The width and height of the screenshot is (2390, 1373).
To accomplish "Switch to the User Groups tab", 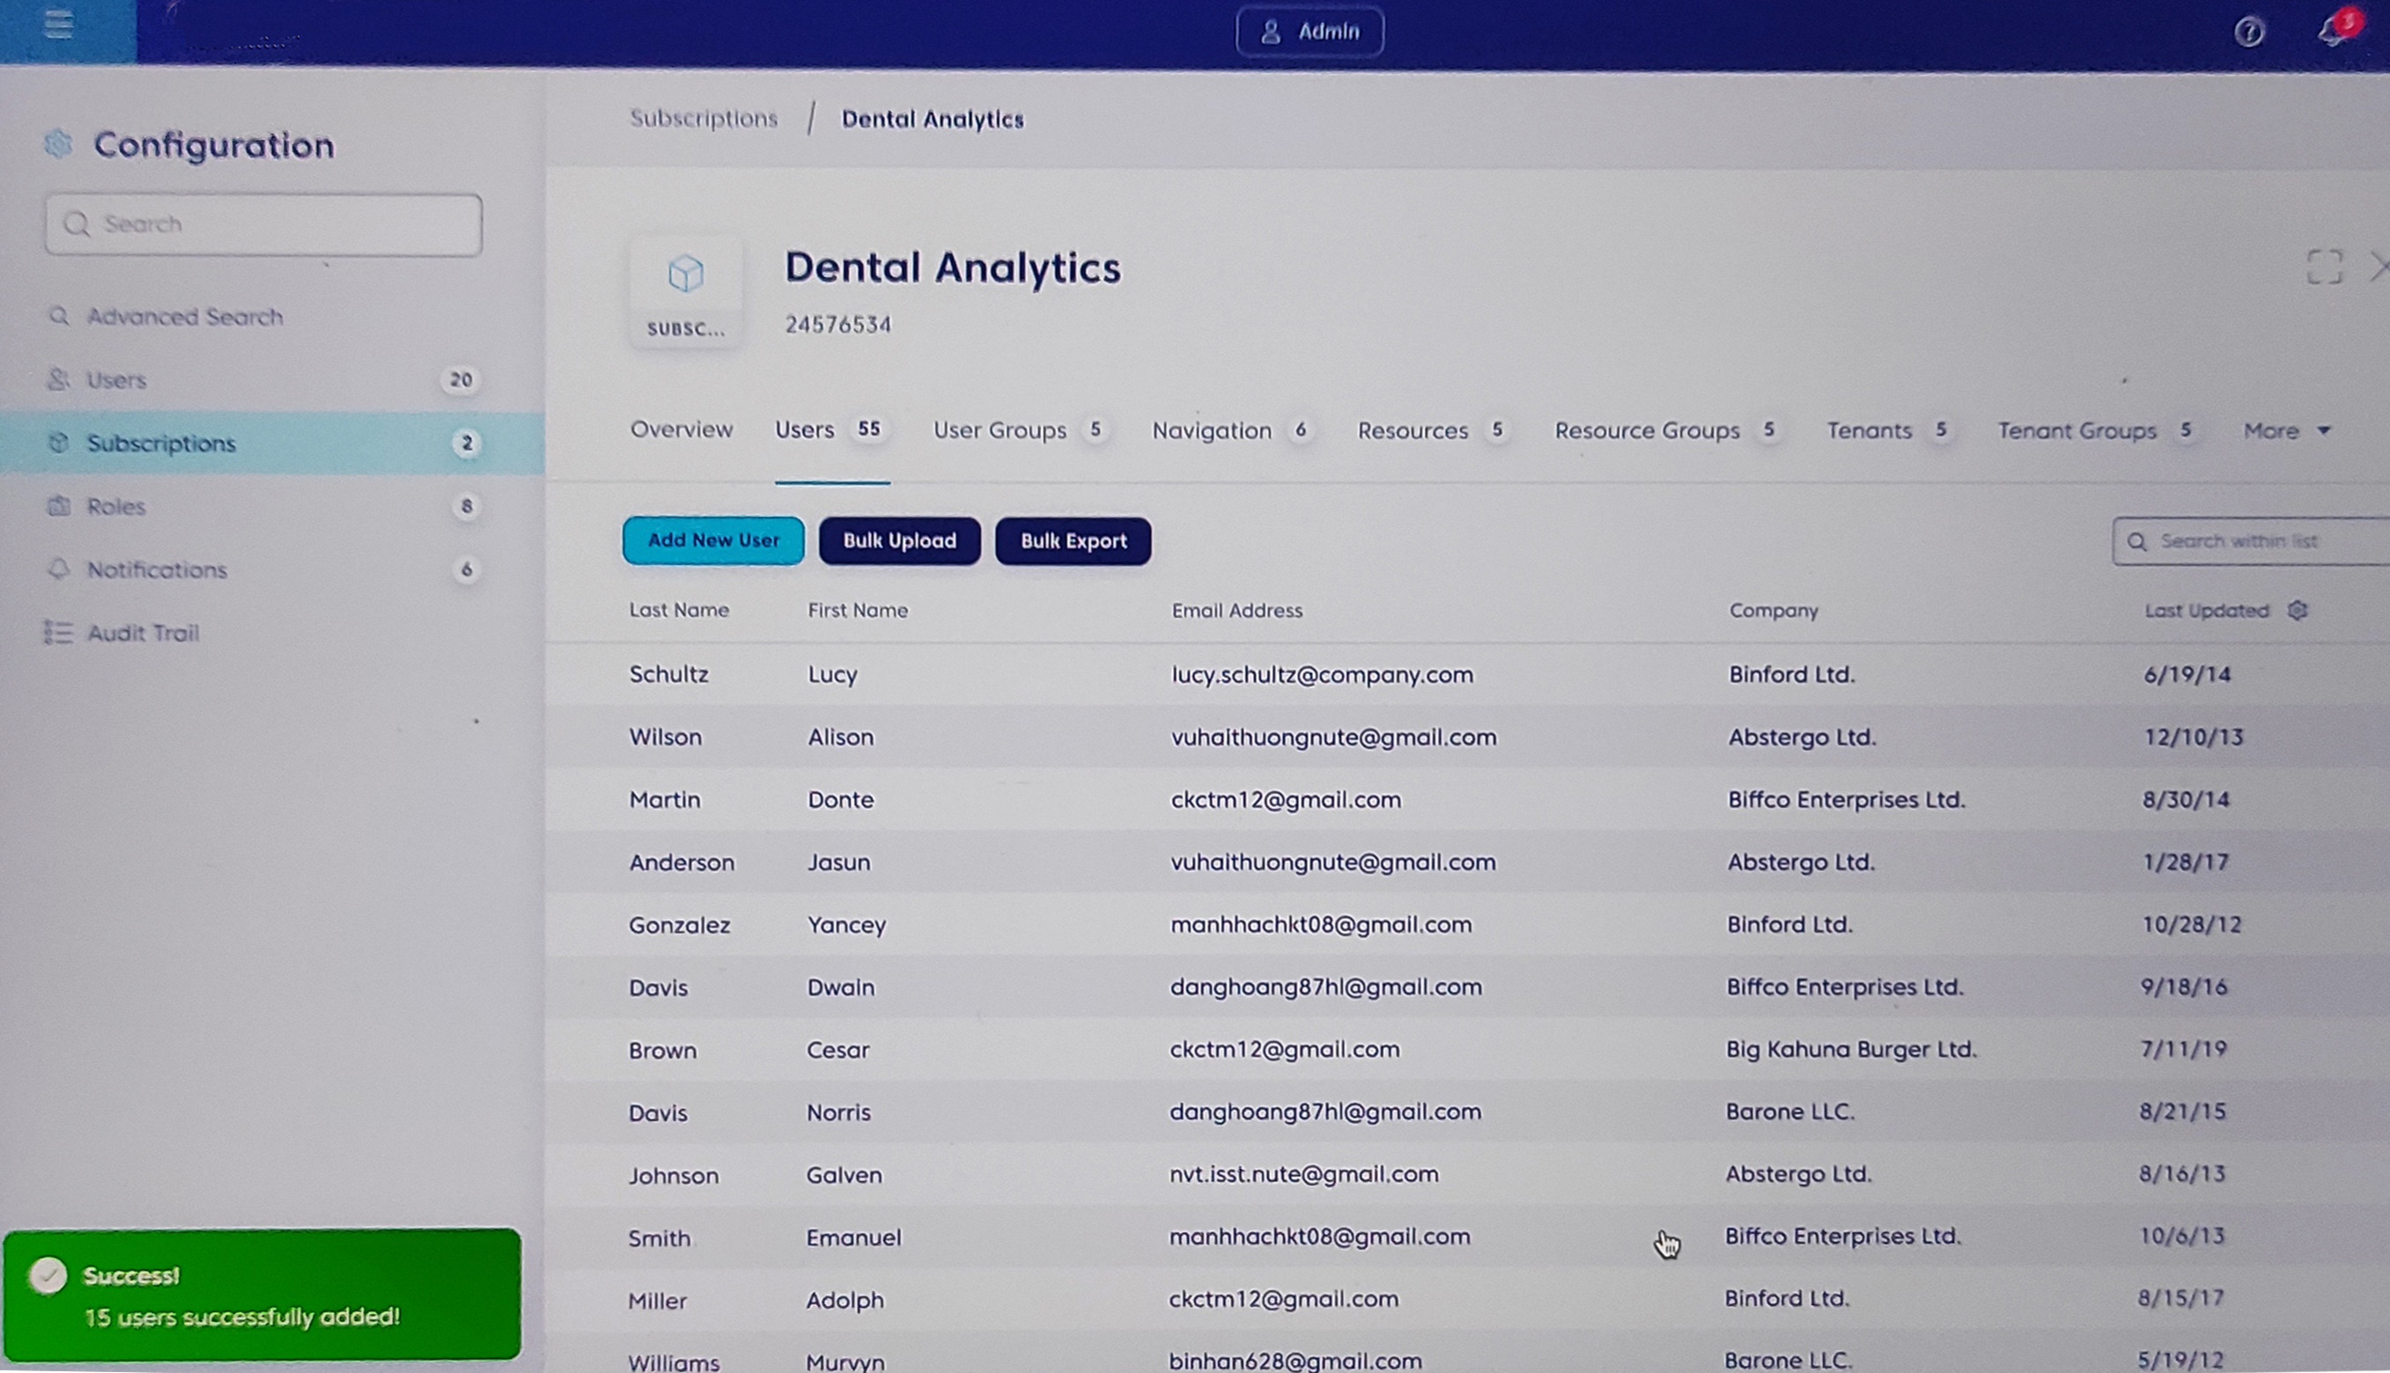I will 1000,431.
